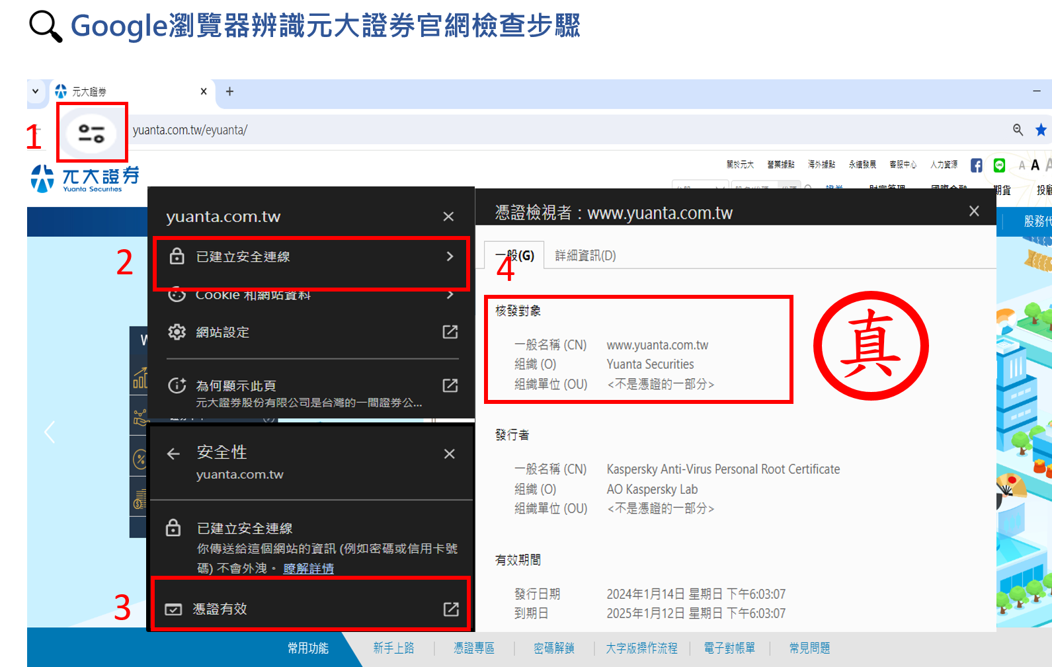Select the medium bold font size A
1052x667 pixels.
(x=1035, y=165)
